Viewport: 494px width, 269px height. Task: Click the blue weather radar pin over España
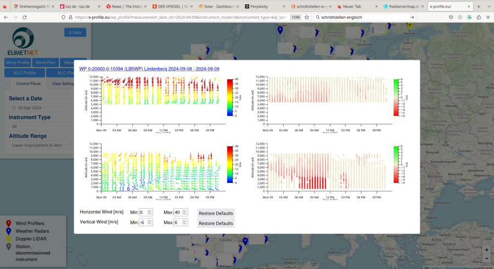click(x=245, y=241)
